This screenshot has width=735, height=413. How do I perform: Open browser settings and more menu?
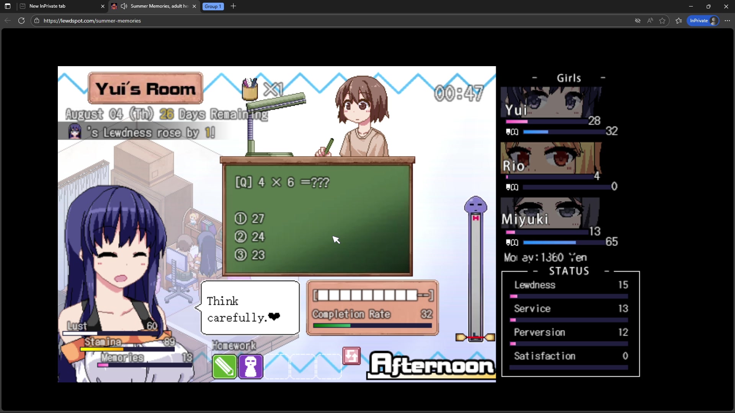click(x=727, y=21)
